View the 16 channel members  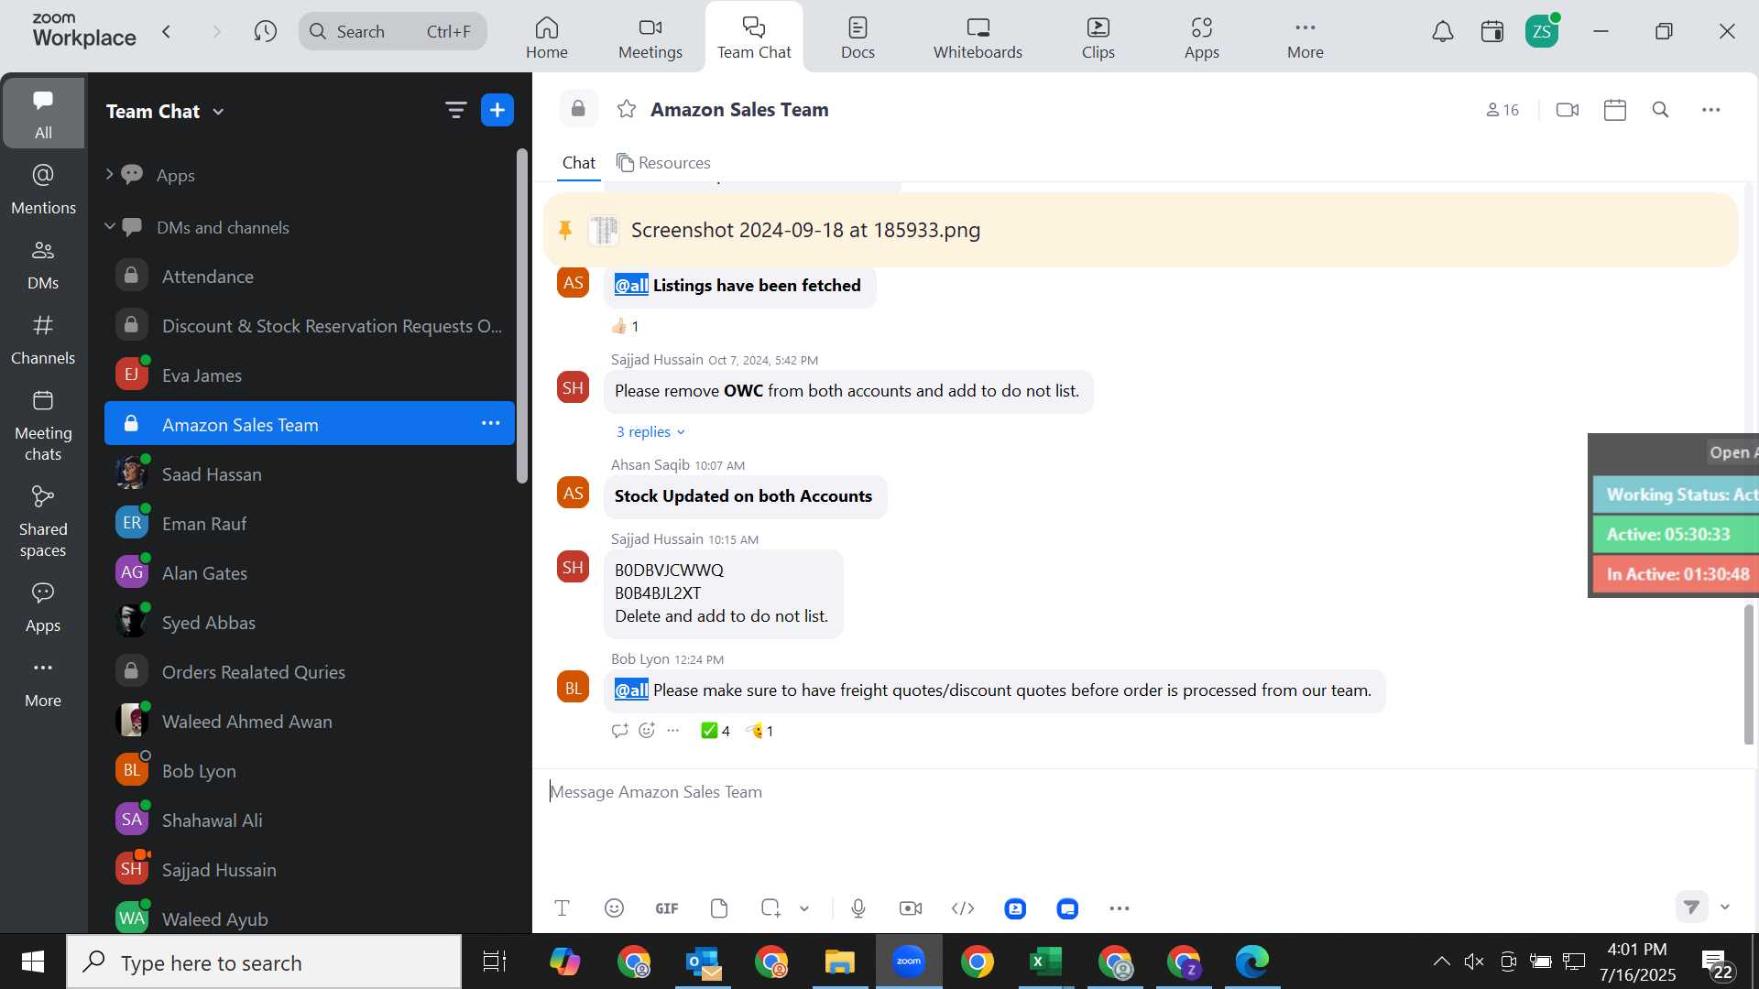(x=1502, y=110)
